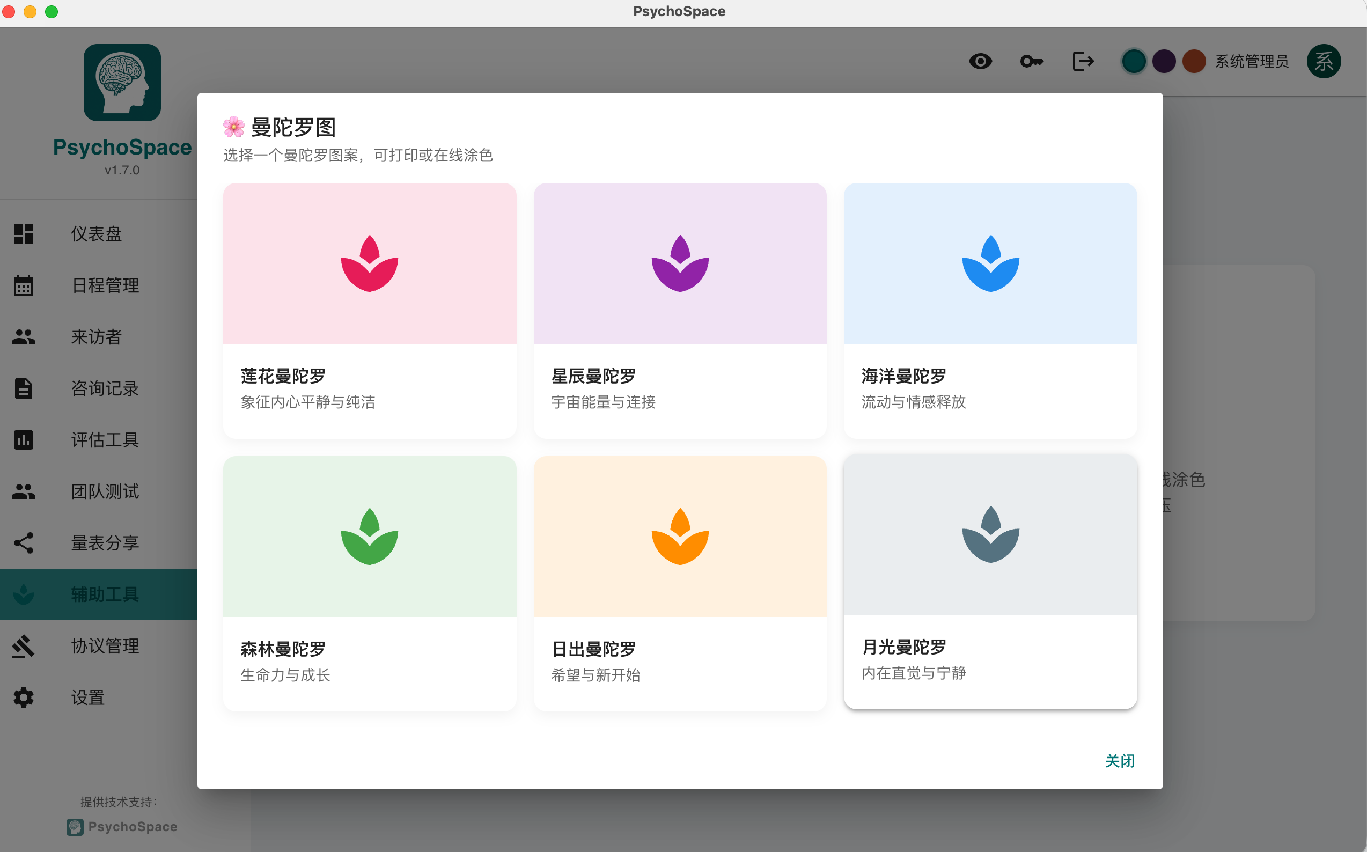Select the teal theme color circle
1367x852 pixels.
tap(1134, 61)
